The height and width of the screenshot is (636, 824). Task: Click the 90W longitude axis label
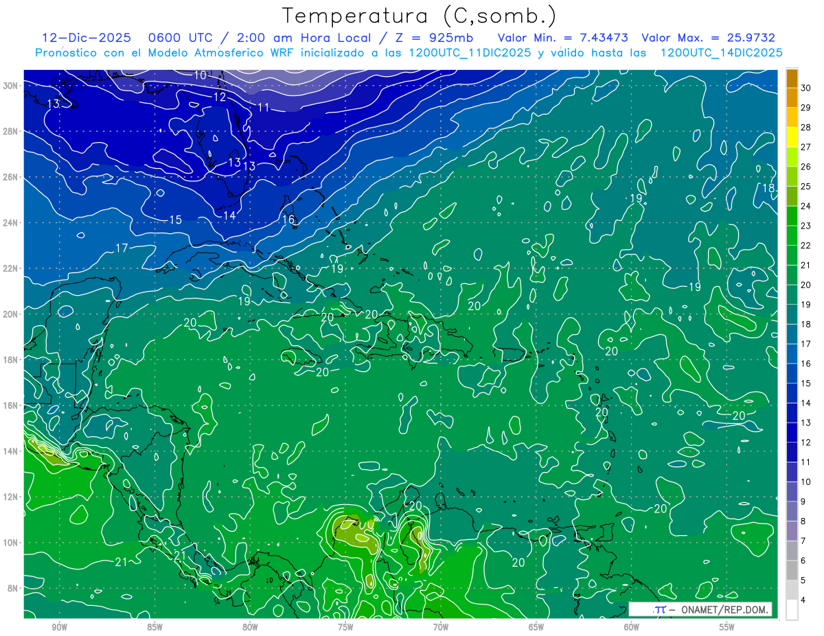[59, 628]
